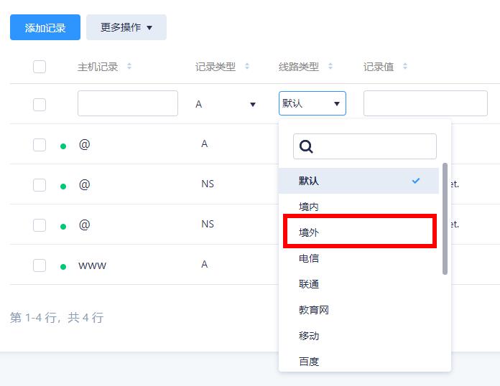Click the 主机记录 column header

(98, 67)
